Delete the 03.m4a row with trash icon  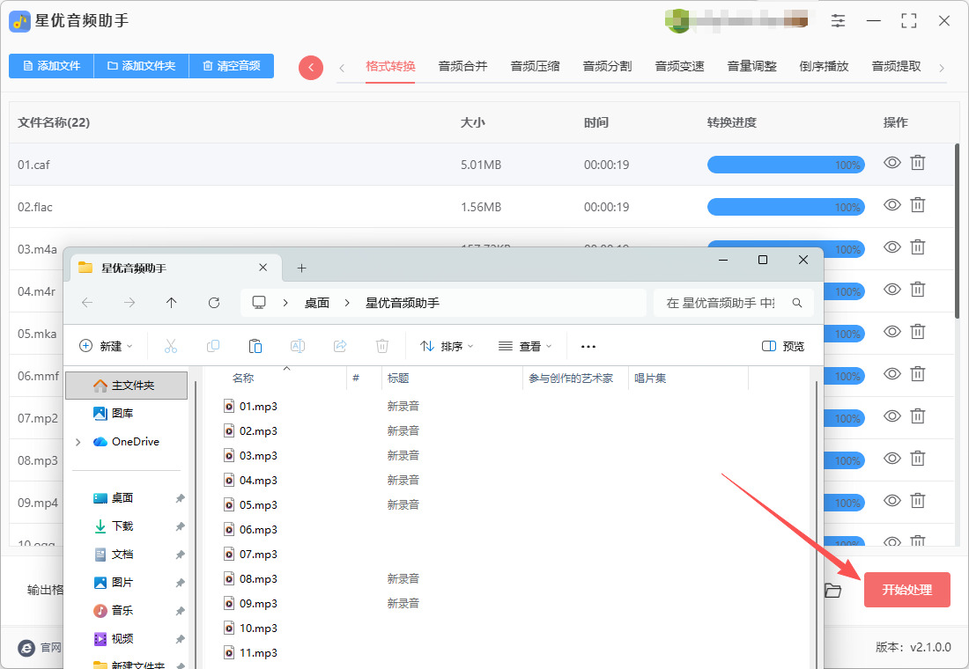918,247
